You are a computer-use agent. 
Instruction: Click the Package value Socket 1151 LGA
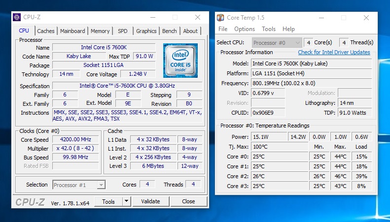[x=104, y=65]
